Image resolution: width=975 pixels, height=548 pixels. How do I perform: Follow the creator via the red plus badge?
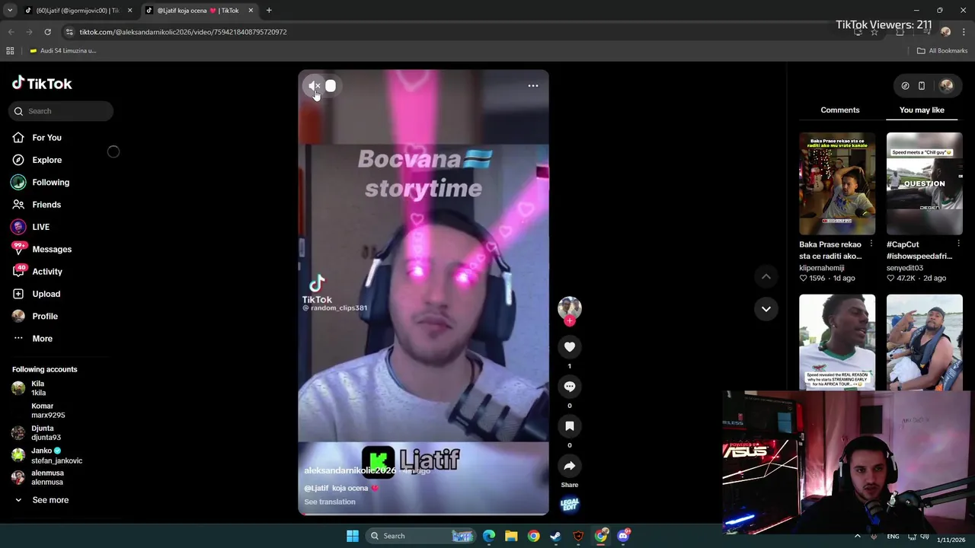click(x=569, y=321)
